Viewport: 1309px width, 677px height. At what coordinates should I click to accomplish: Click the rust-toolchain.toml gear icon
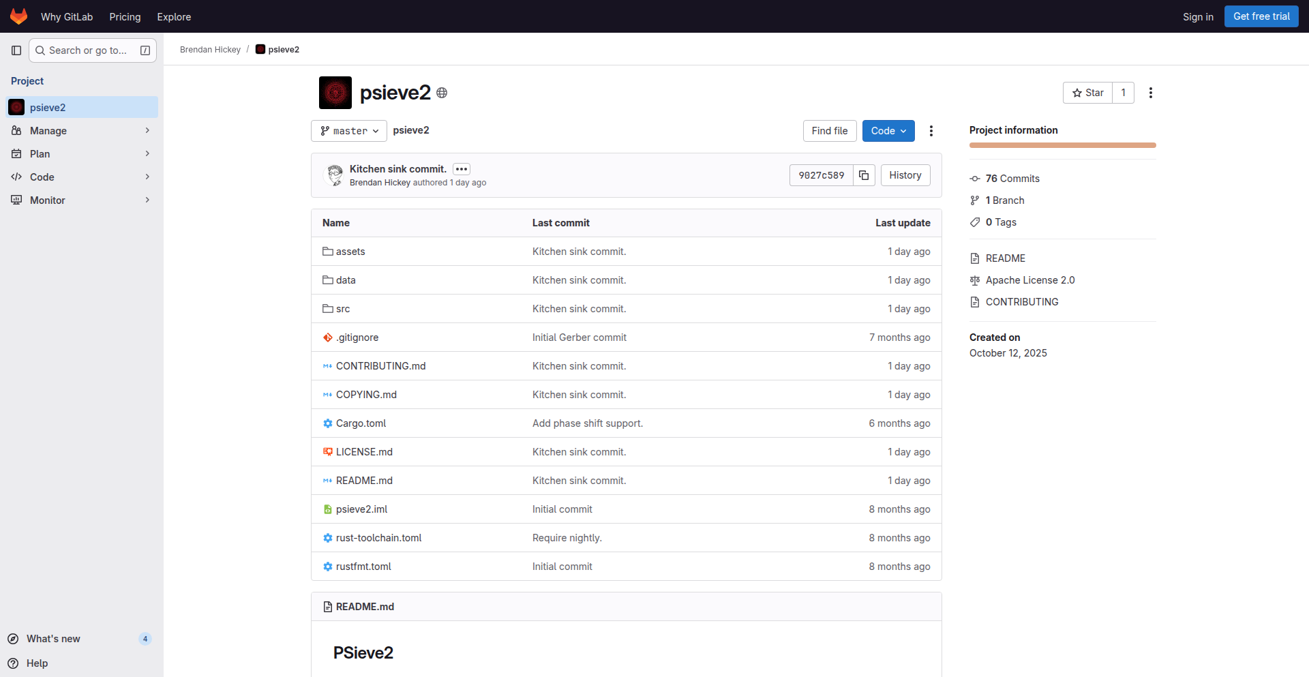tap(328, 538)
